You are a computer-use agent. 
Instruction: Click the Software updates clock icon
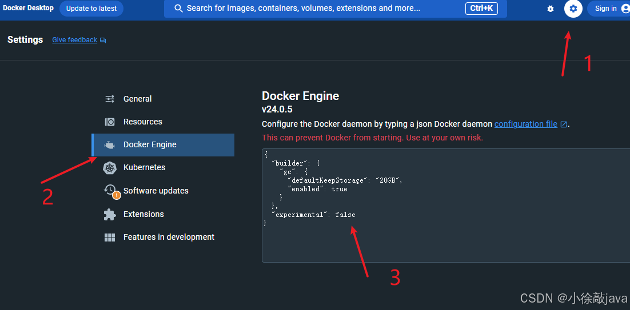coord(111,191)
